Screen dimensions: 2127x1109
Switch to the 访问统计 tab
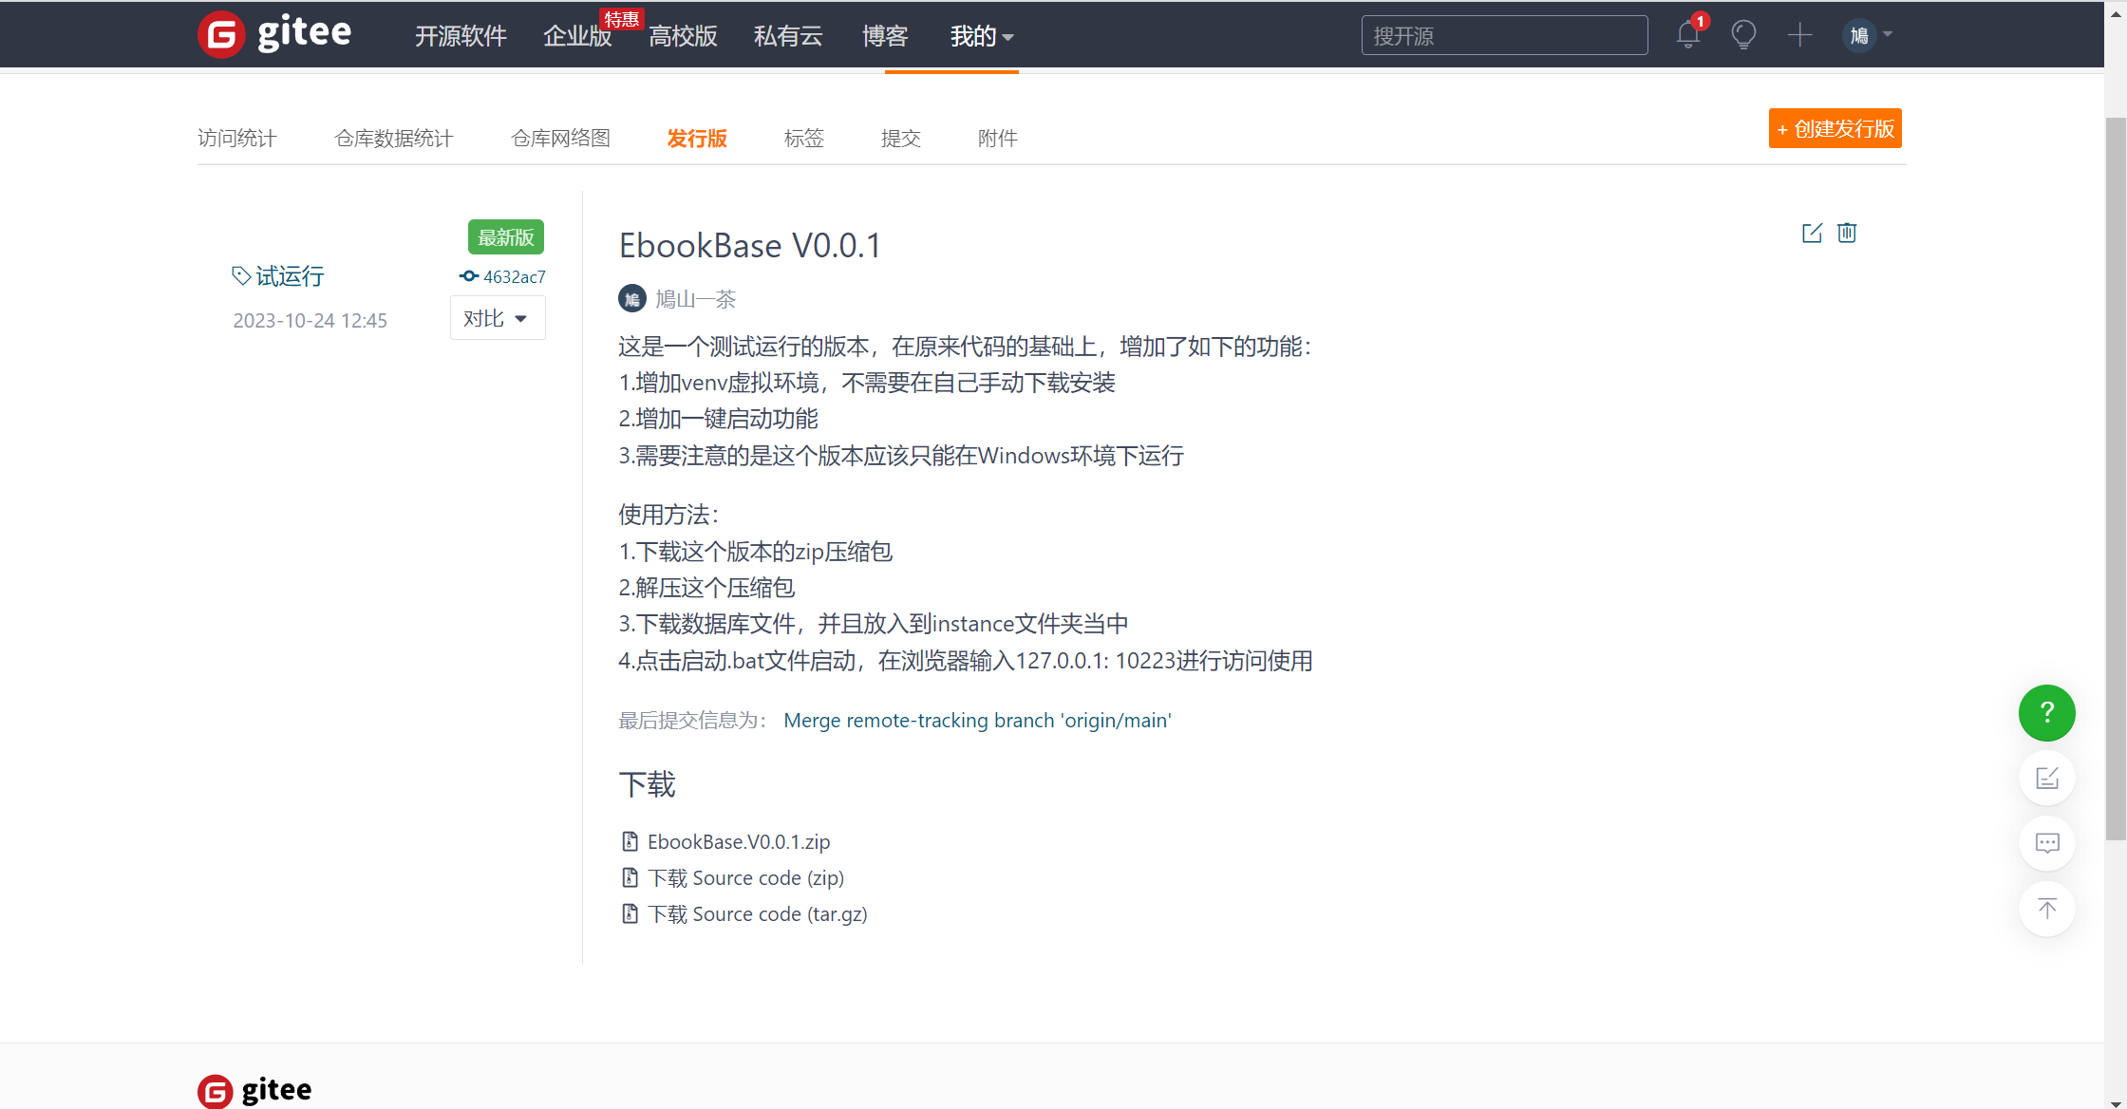click(236, 139)
